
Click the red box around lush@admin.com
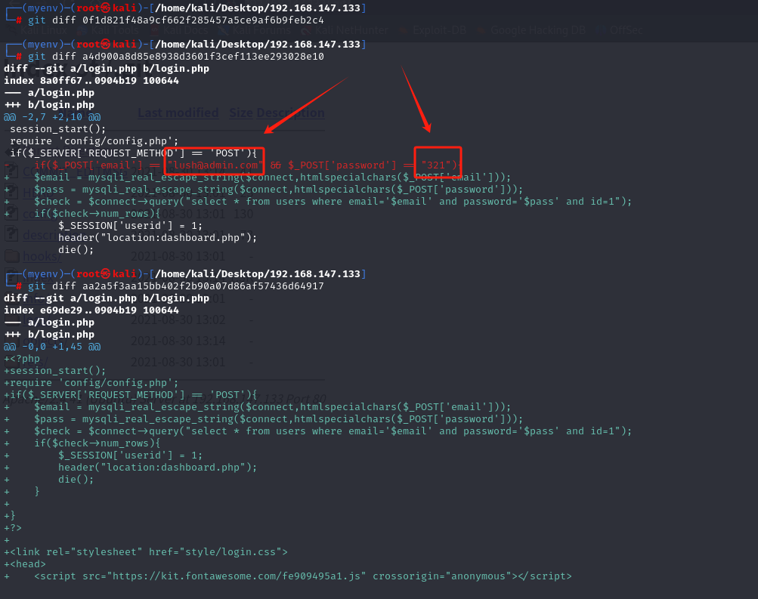[214, 162]
